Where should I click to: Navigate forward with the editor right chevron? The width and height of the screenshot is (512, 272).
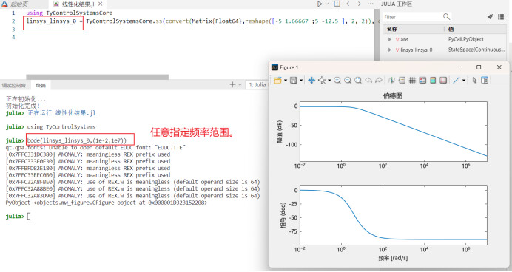[x=359, y=4]
